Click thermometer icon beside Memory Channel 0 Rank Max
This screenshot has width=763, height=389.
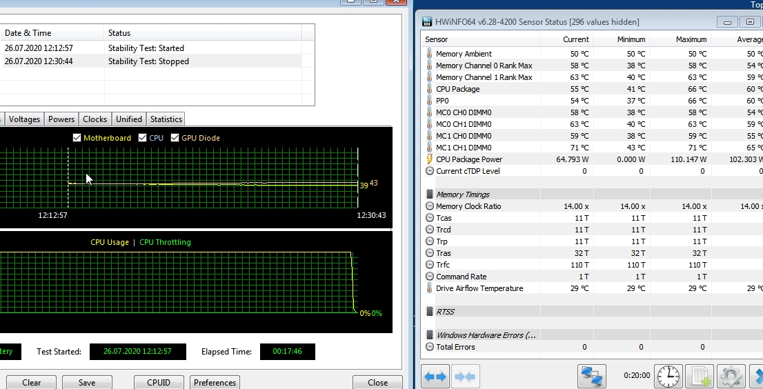(429, 65)
